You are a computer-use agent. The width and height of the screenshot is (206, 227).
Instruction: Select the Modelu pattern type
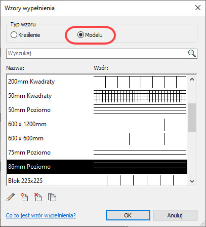point(90,35)
